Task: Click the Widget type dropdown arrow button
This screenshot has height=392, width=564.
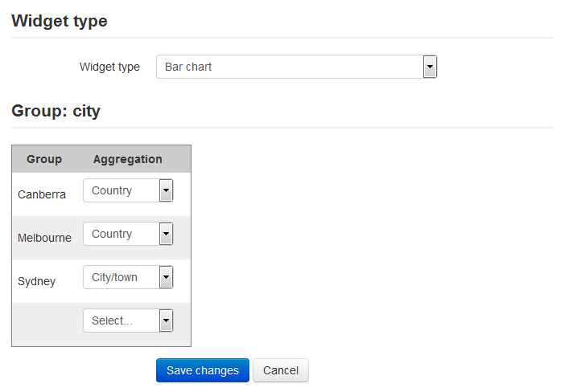Action: pyautogui.click(x=430, y=67)
